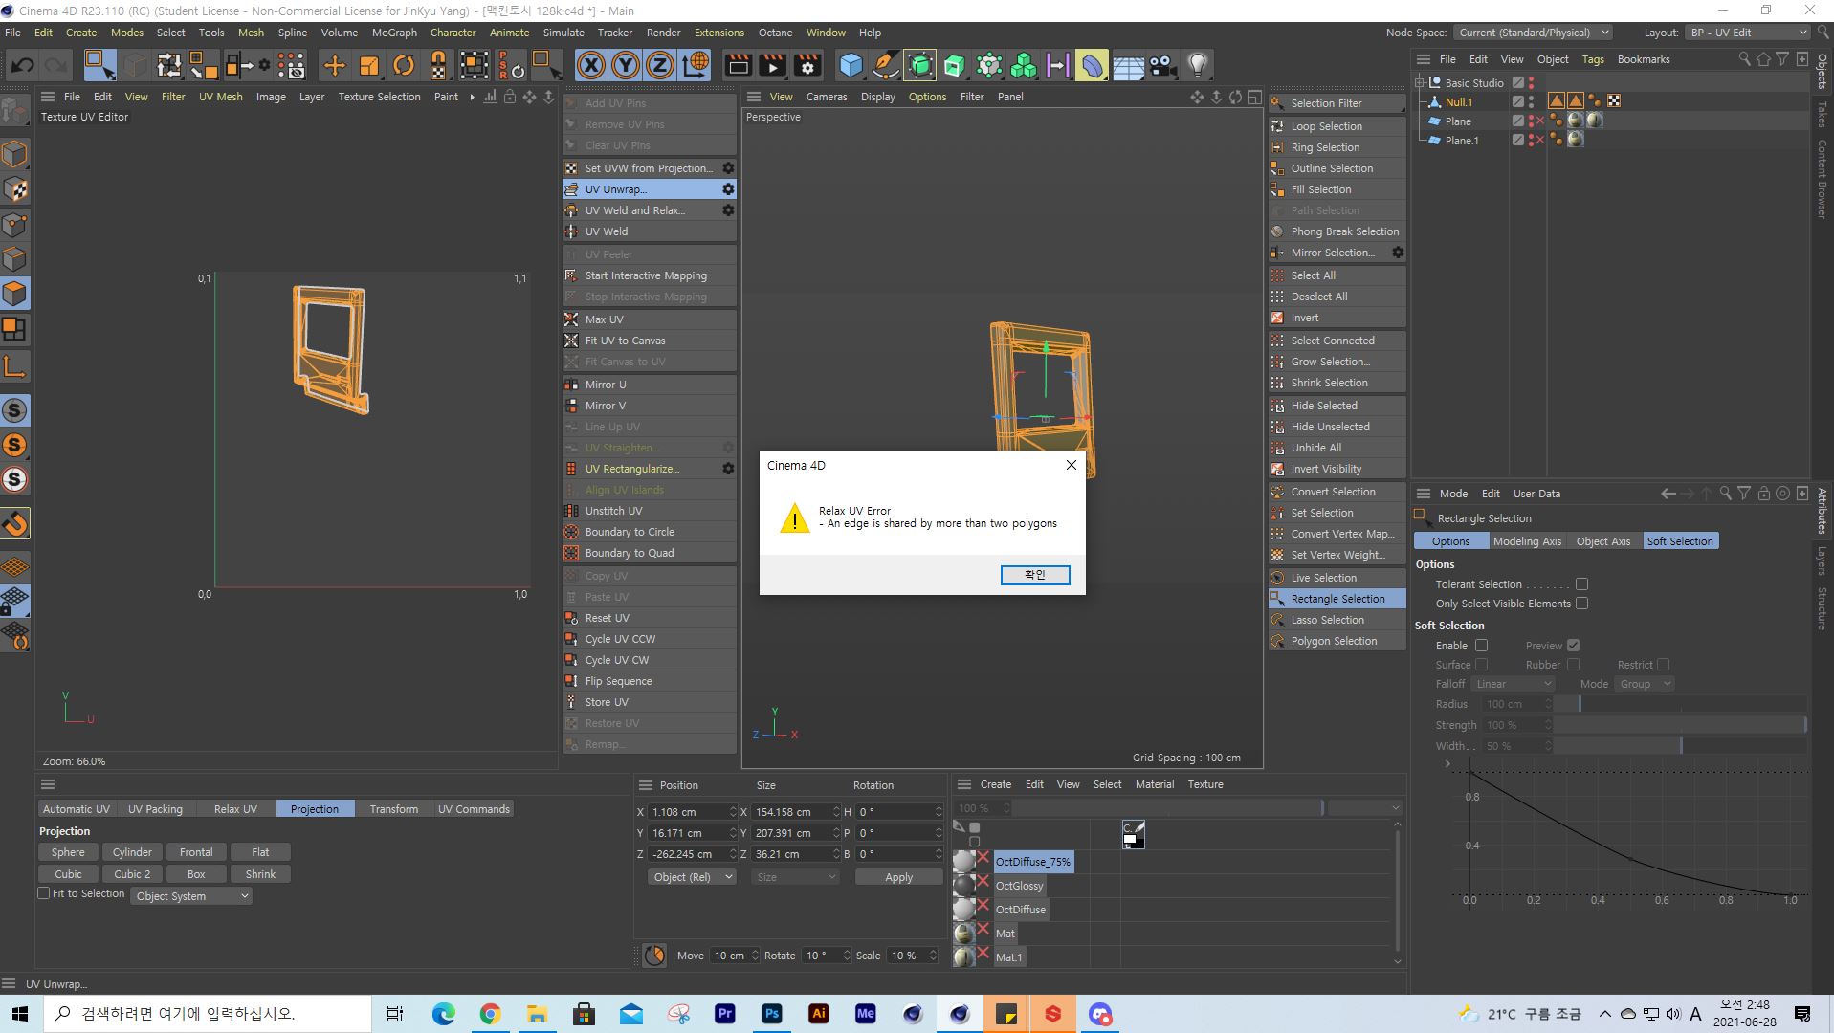Click Max UV command
The width and height of the screenshot is (1834, 1033).
coord(650,319)
